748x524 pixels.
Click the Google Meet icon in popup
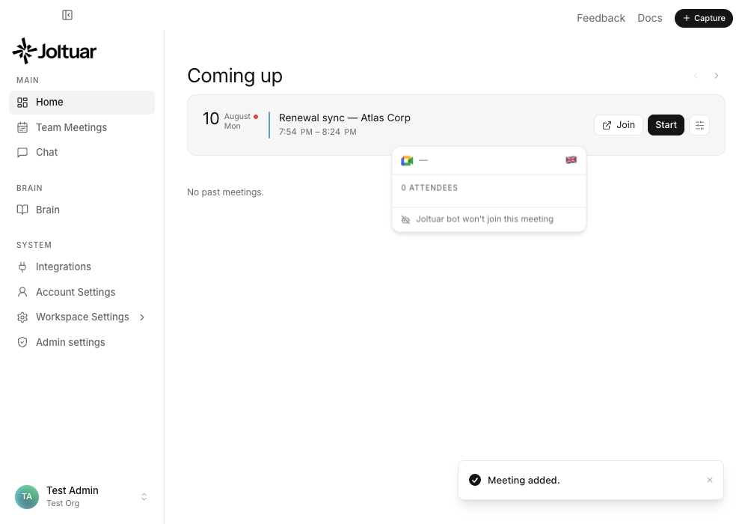407,161
